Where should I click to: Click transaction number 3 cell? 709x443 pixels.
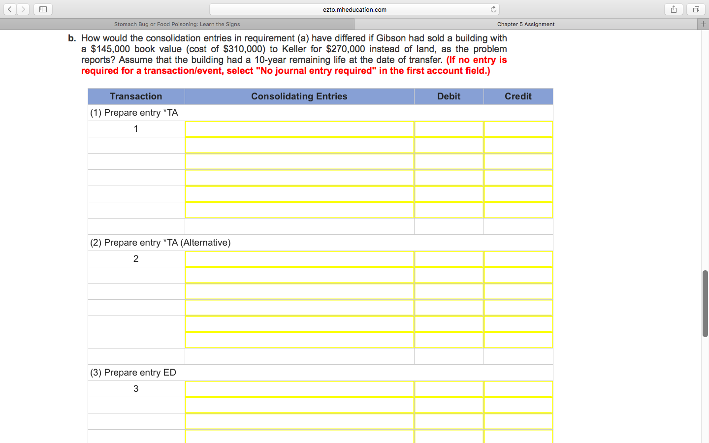pos(136,389)
